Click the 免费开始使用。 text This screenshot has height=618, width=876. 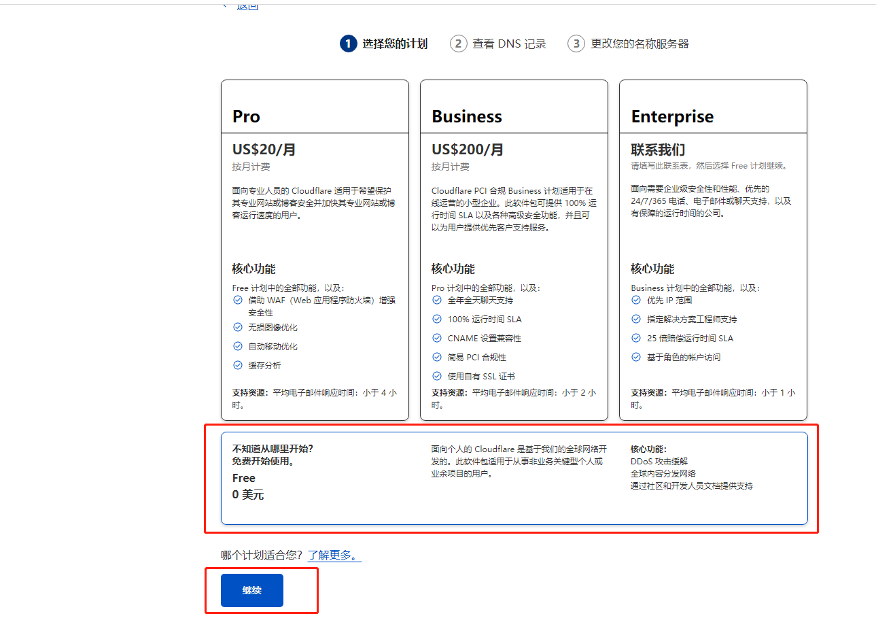tap(265, 461)
